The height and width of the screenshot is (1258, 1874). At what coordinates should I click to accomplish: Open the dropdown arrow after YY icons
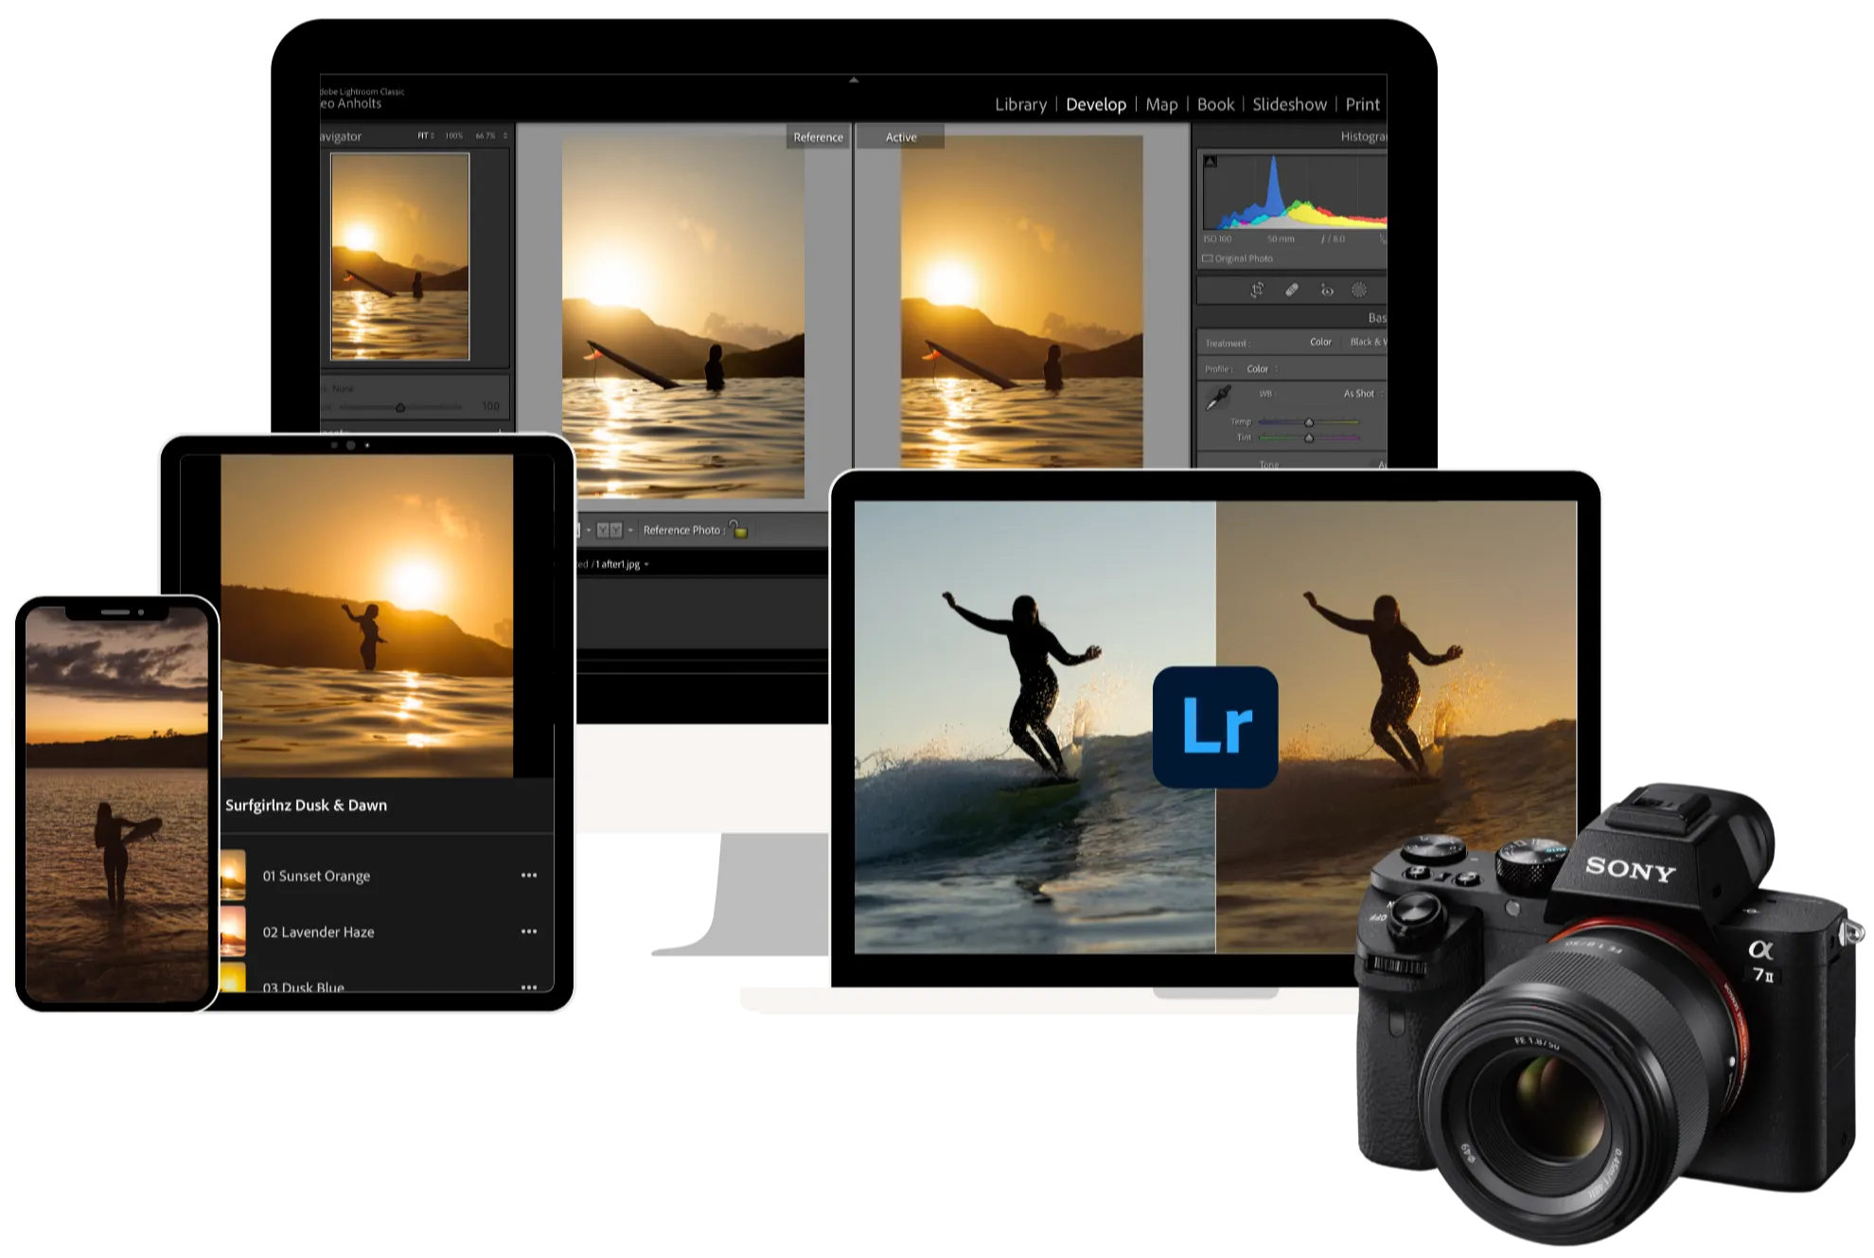pos(630,530)
